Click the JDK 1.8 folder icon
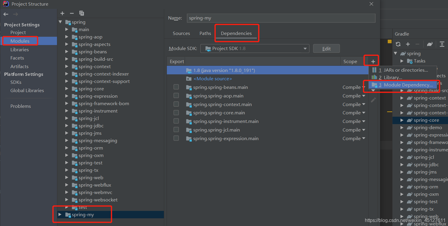The height and width of the screenshot is (226, 448). (189, 70)
